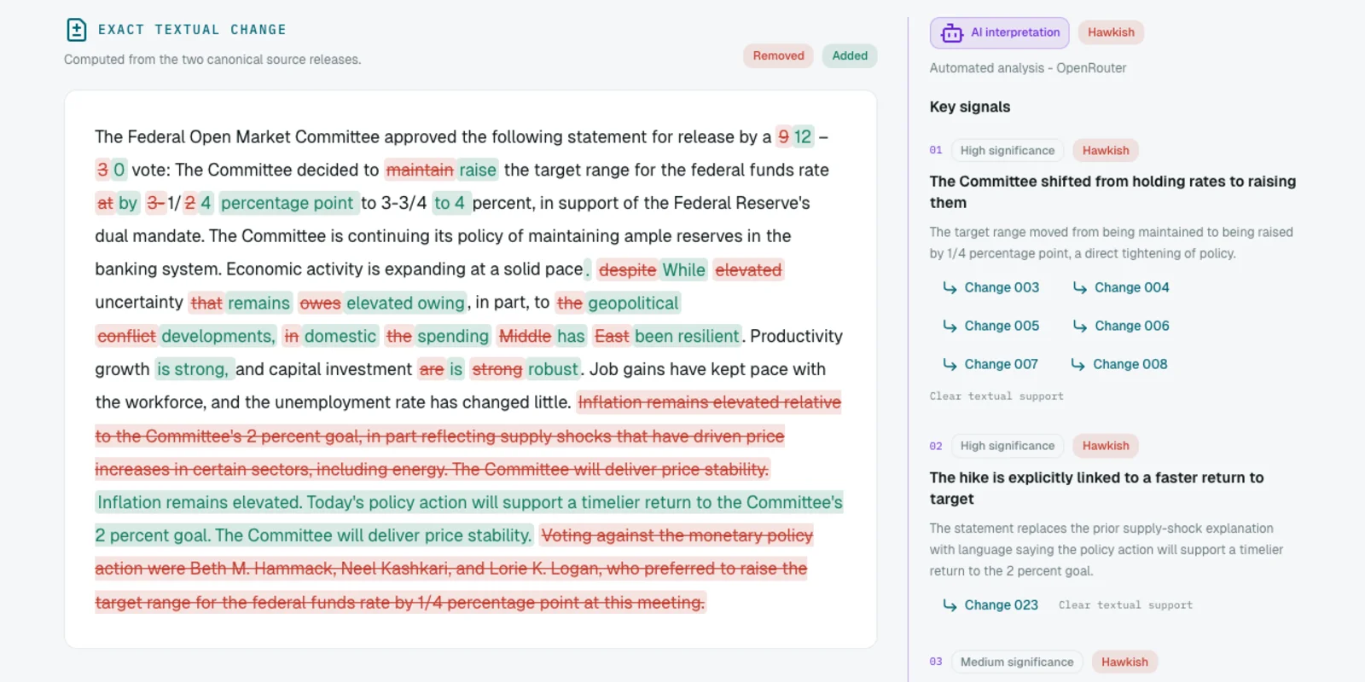Click the struck-through word maintain in the statement
This screenshot has height=682, width=1365.
tap(420, 170)
